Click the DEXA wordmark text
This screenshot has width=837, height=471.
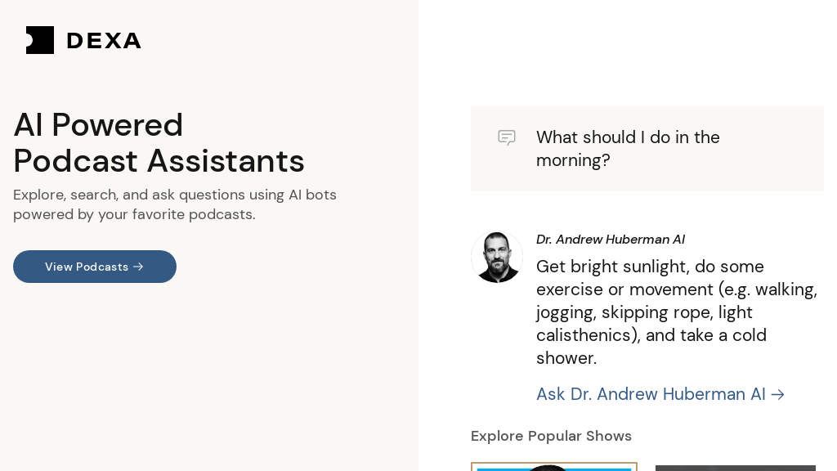pos(104,41)
